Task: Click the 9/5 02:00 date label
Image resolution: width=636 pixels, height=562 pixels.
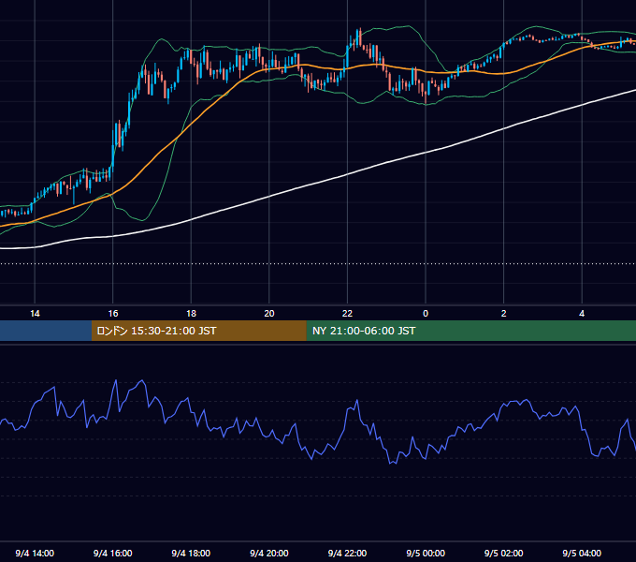Action: (x=503, y=553)
